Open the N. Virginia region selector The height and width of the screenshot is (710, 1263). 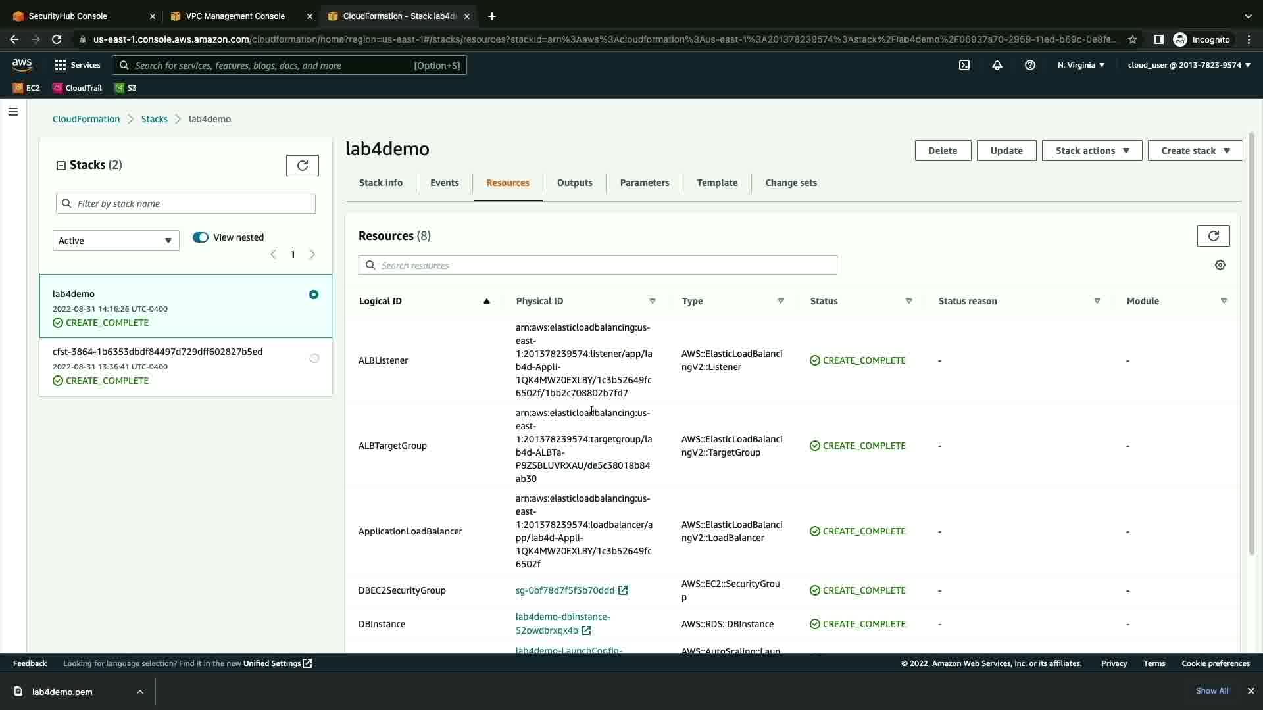click(x=1081, y=65)
